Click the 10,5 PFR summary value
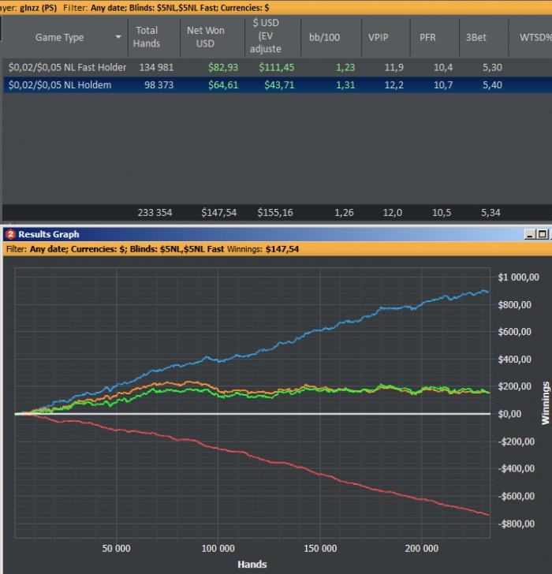This screenshot has height=574, width=552. (x=442, y=213)
